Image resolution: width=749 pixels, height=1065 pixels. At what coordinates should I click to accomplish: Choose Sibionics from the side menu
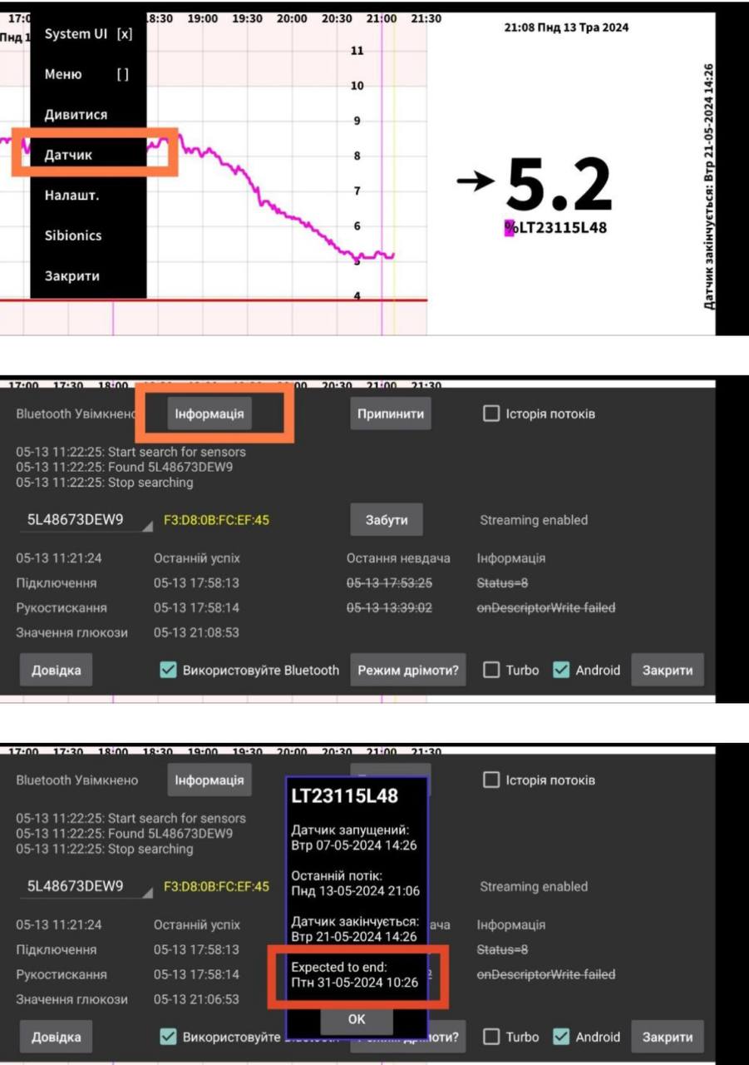[73, 235]
